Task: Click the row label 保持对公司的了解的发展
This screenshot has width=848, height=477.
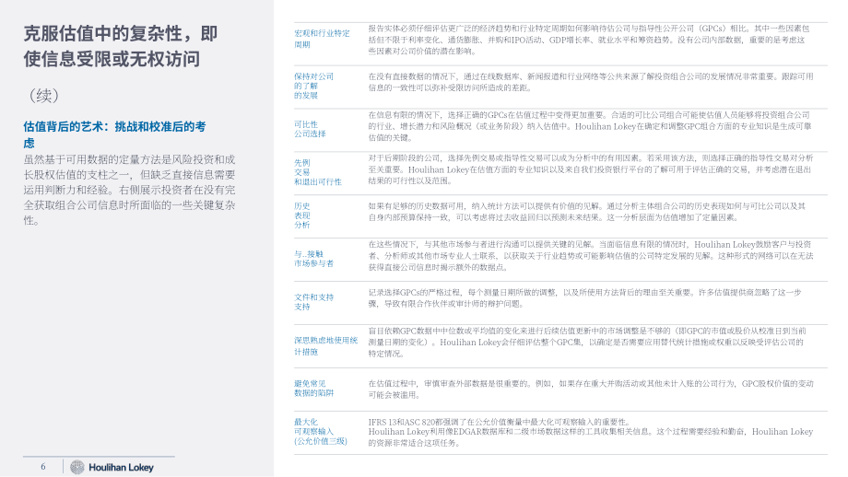Action: [x=313, y=86]
